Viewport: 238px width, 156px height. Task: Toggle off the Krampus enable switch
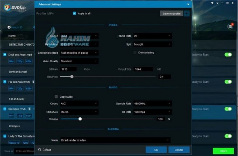(228, 109)
